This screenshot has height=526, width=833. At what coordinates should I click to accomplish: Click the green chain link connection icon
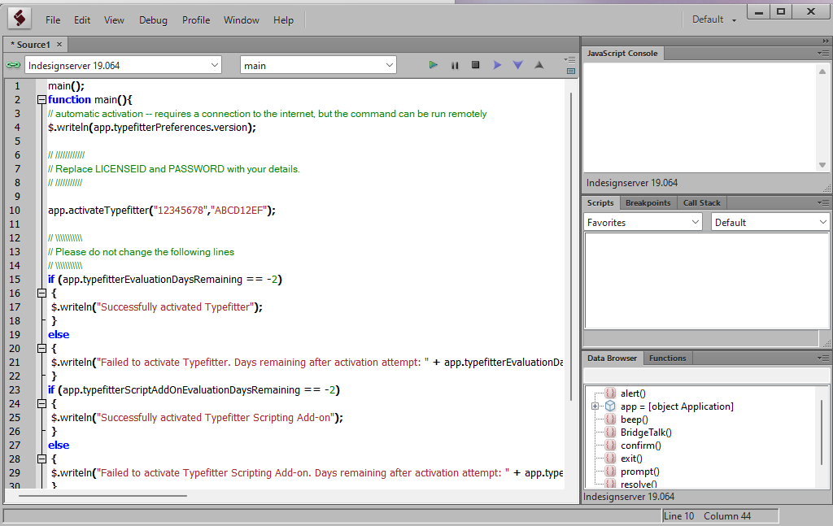point(13,65)
